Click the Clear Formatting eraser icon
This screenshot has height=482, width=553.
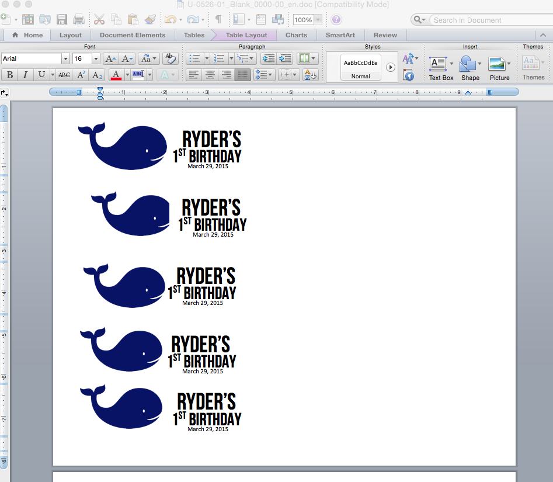(170, 58)
